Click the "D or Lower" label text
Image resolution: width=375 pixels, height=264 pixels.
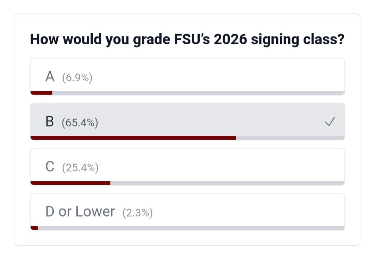pos(80,211)
